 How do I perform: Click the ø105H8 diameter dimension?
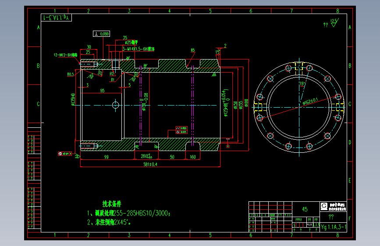73,99
